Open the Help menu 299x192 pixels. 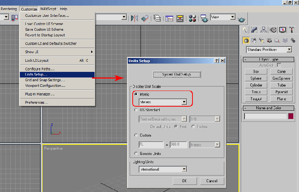63,9
